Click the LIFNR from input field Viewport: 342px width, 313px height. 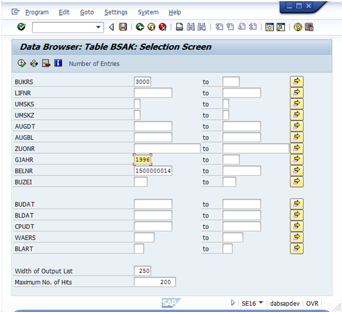click(x=153, y=93)
